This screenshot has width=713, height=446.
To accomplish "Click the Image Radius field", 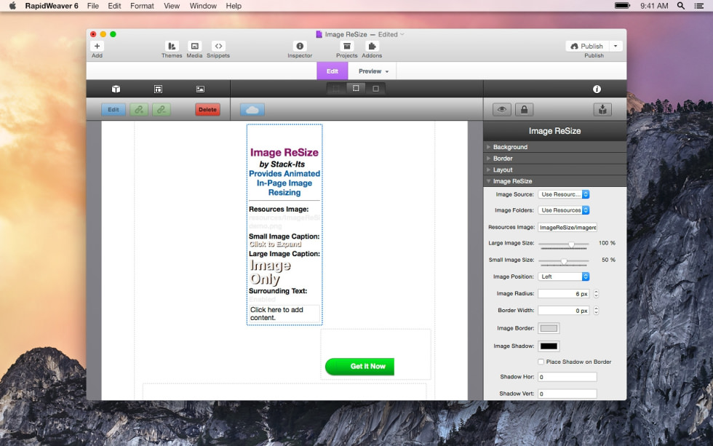I will [x=564, y=294].
